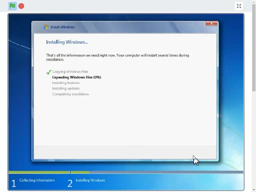Click 'Completing installation' step text

point(70,94)
